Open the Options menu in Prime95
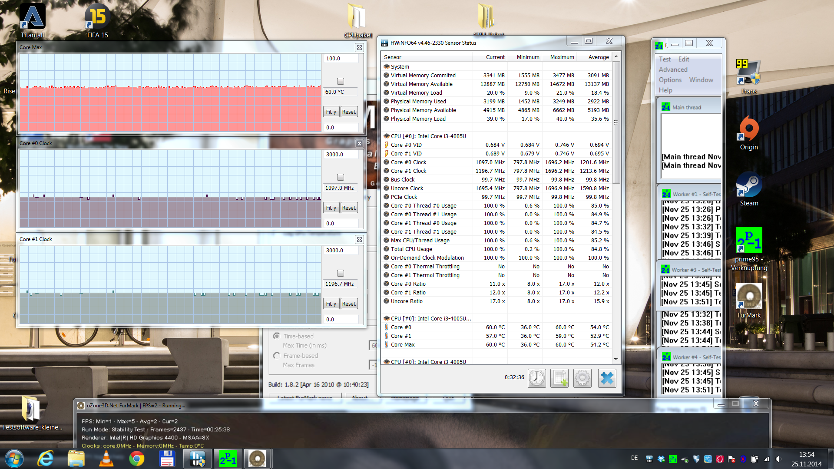 670,80
